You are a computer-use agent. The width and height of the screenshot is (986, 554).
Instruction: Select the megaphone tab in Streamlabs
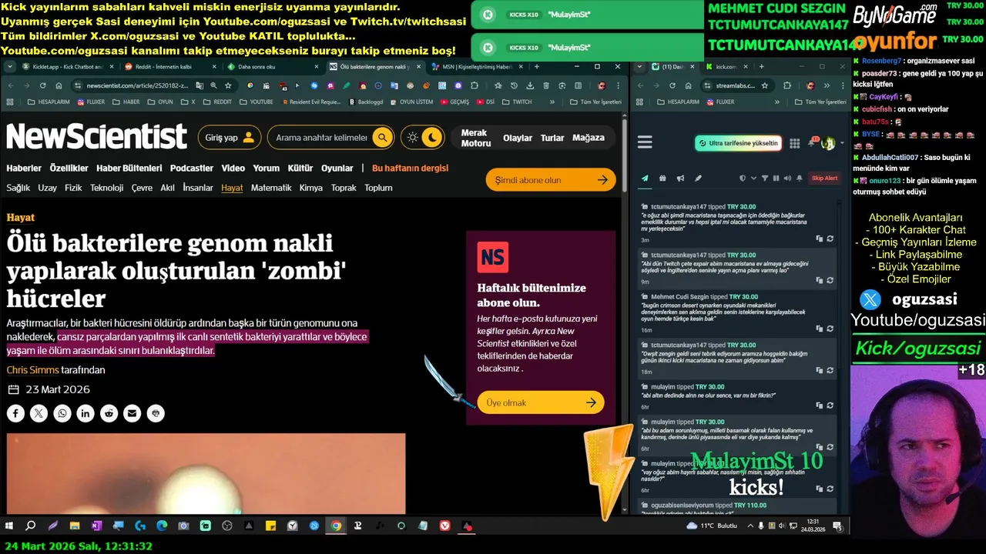click(680, 179)
